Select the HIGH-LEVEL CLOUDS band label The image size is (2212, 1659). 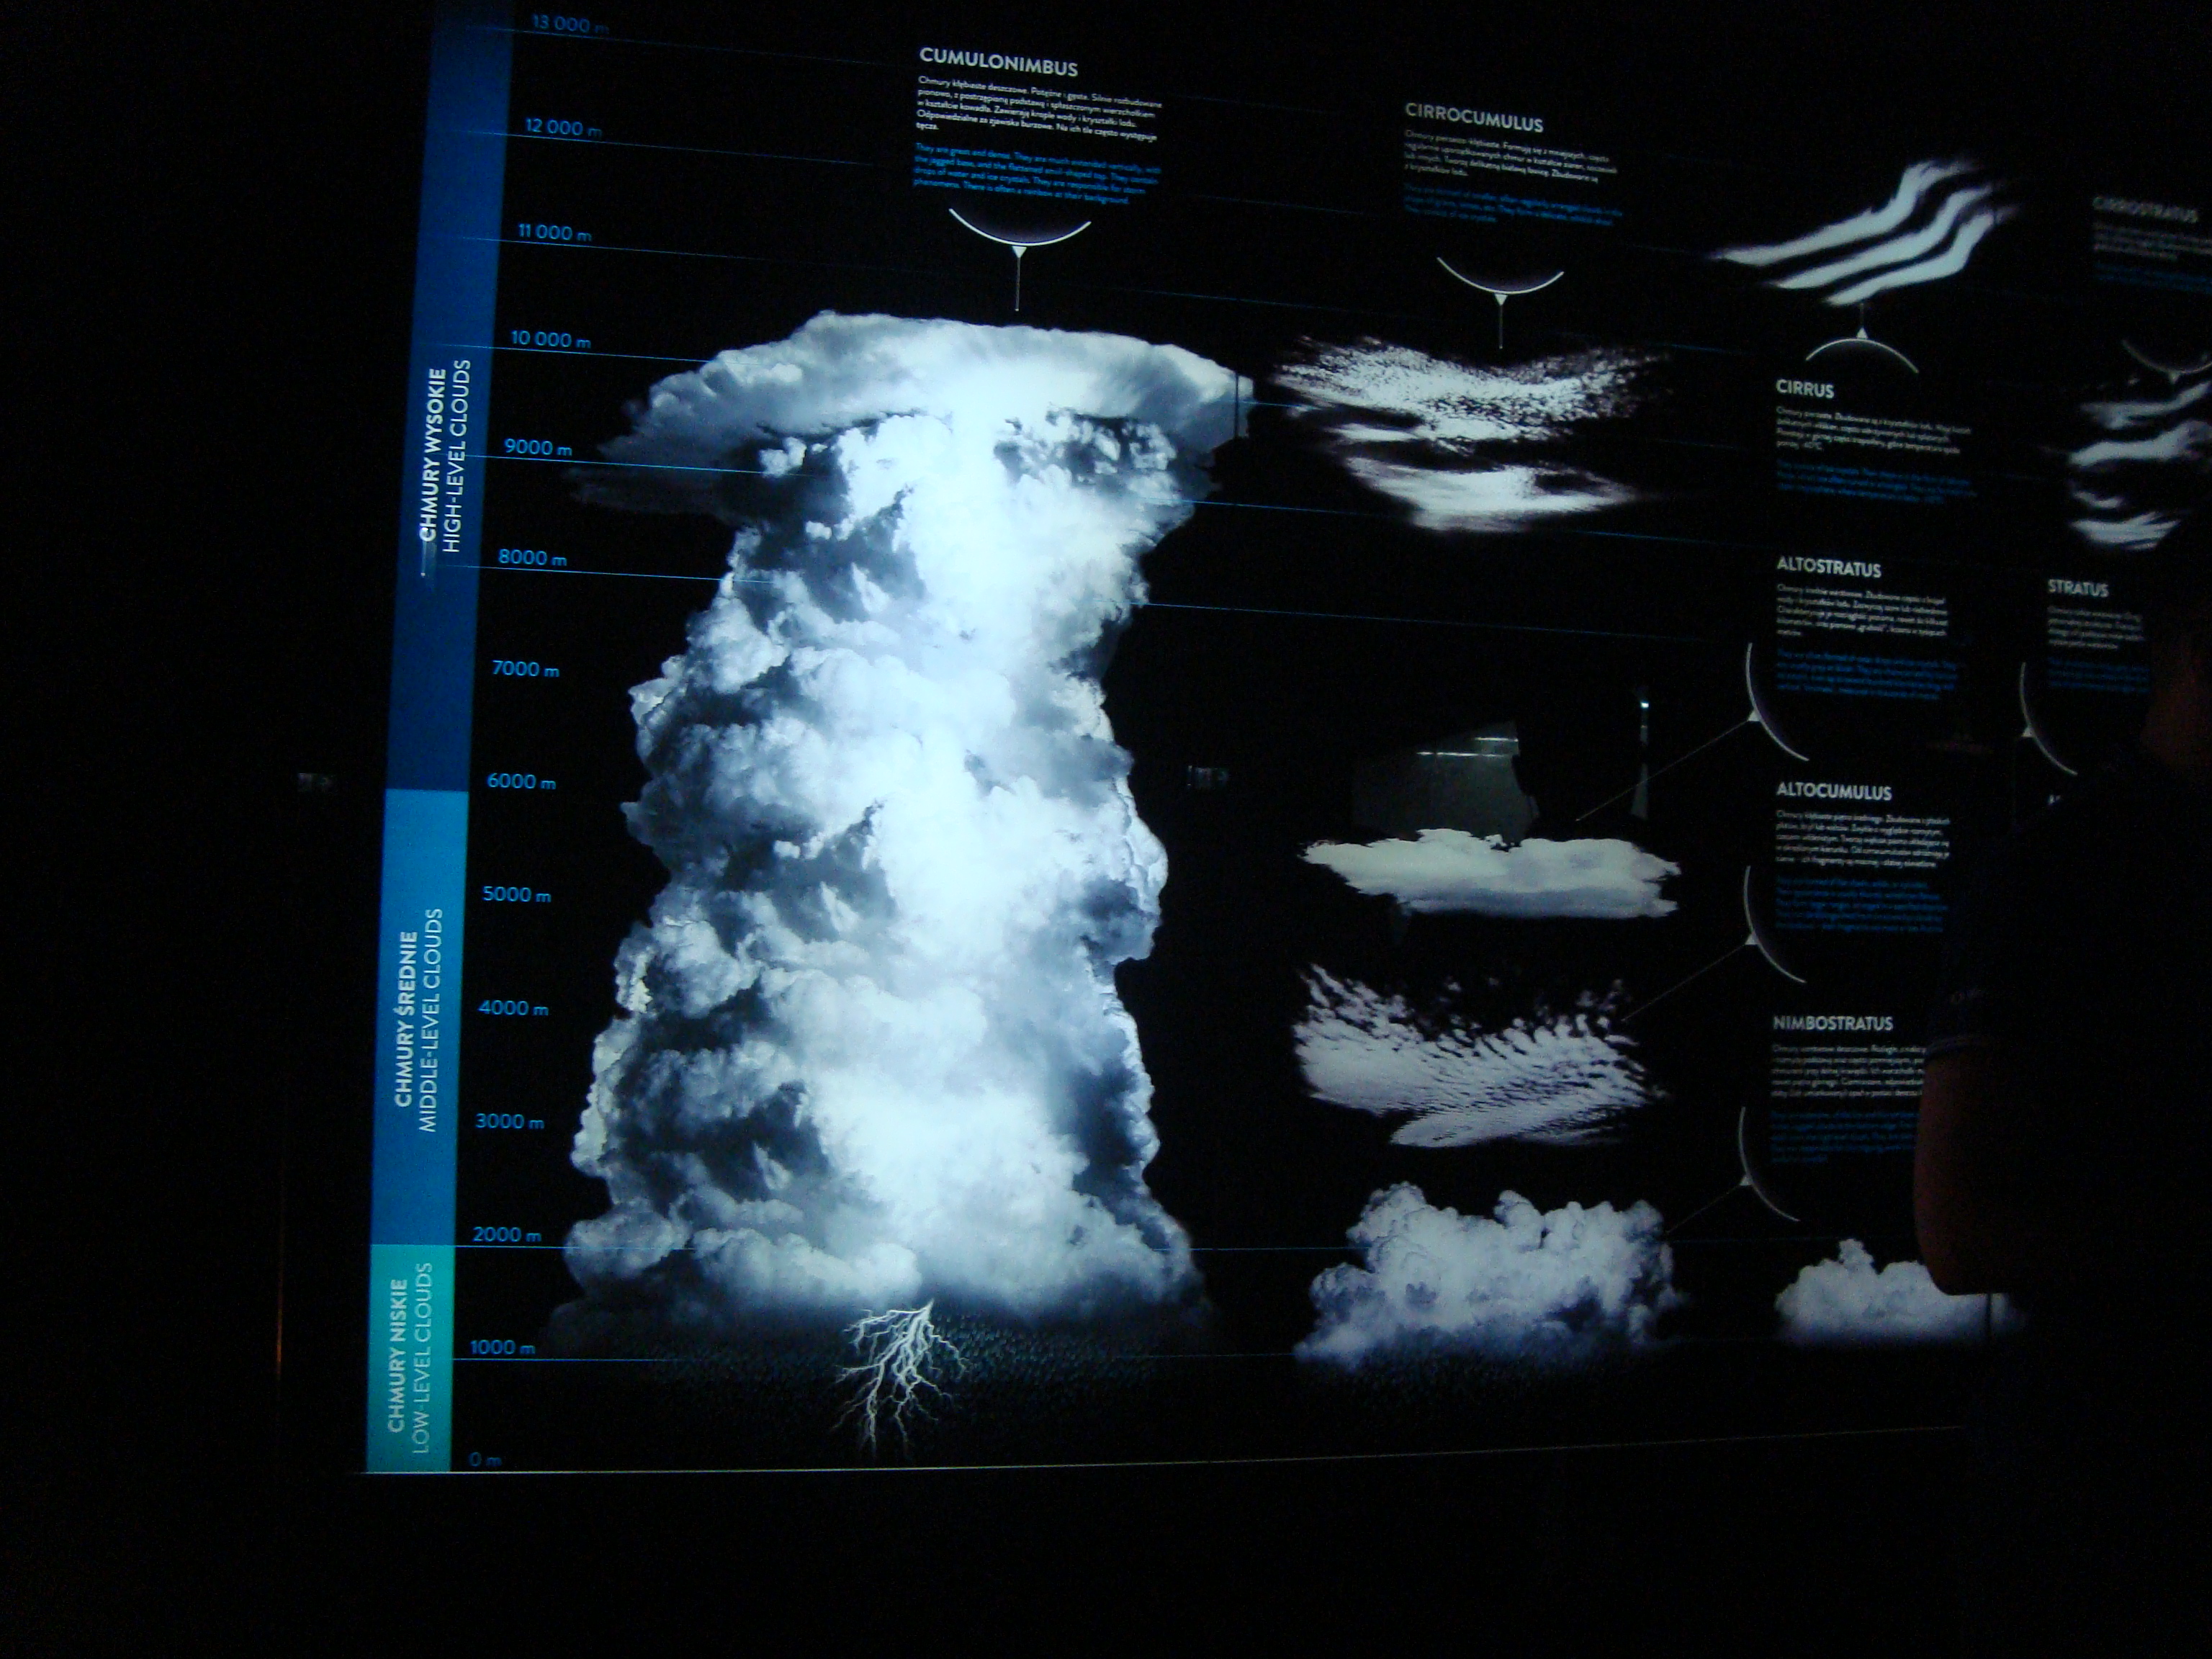click(455, 456)
